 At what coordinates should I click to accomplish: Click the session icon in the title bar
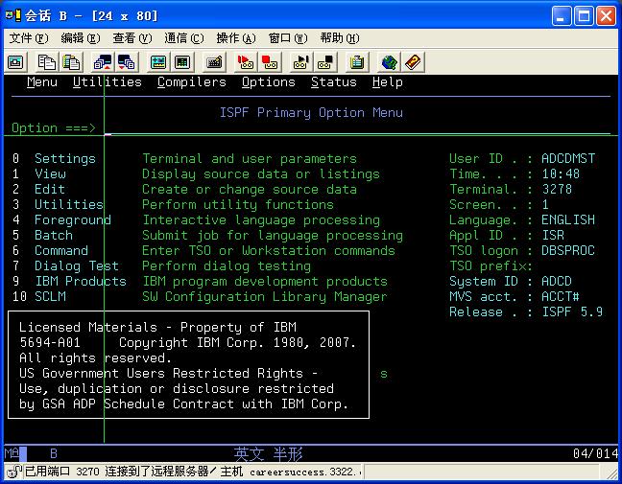tap(12, 16)
